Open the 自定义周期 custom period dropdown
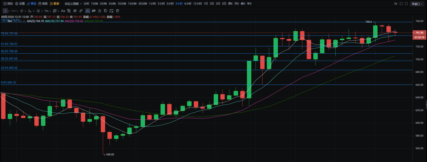 click(73, 3)
